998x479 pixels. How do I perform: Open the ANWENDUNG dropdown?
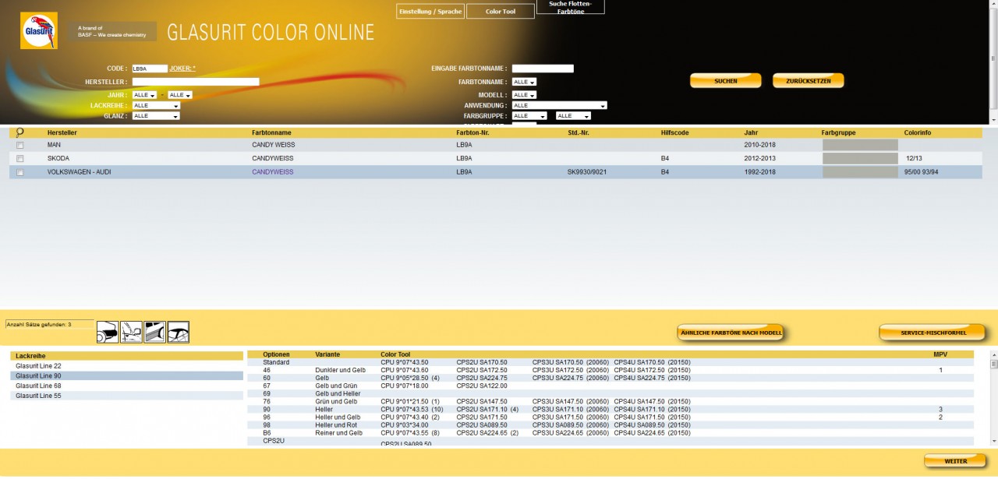[559, 105]
